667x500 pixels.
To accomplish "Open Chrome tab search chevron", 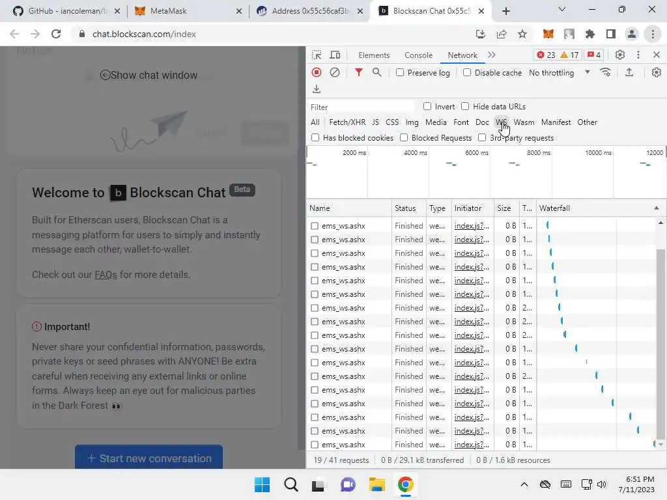I will pyautogui.click(x=562, y=9).
